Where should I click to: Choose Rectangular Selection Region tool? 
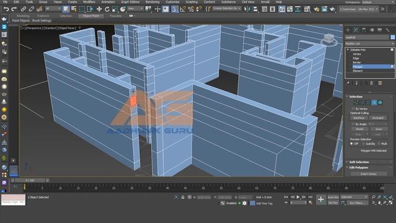point(82,9)
